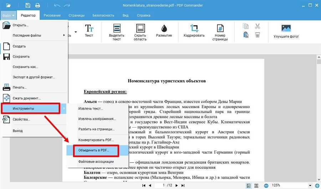The image size is (321, 189).
Task: Select the Выделить текст tool
Action: coord(117,32)
